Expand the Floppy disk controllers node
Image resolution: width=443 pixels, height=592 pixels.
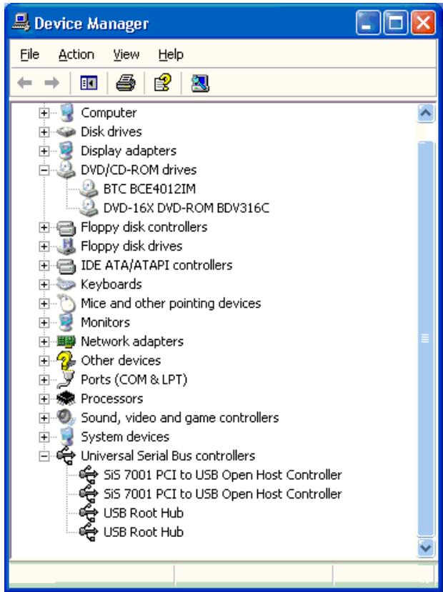(44, 227)
